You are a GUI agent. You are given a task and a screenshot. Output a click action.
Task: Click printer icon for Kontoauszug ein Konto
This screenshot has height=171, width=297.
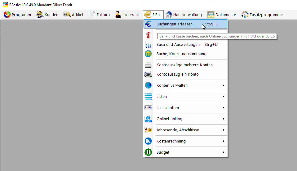[148, 74]
